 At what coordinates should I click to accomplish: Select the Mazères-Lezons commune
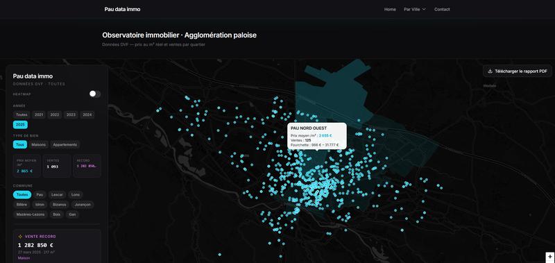[30, 214]
